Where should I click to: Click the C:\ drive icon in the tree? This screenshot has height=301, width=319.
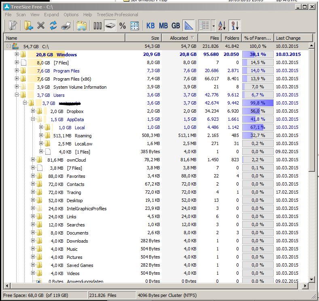[15, 46]
